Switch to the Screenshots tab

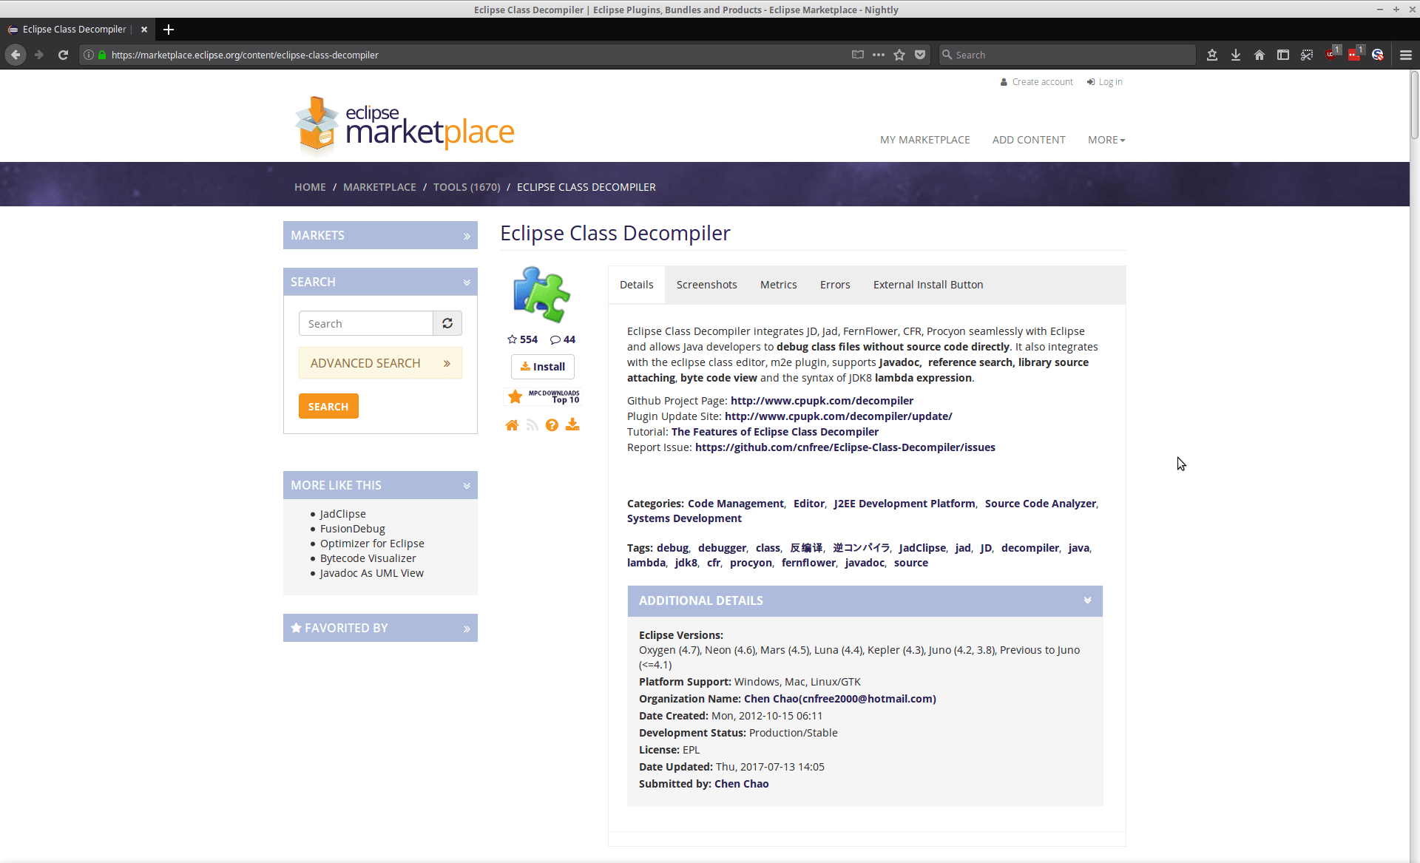click(706, 285)
